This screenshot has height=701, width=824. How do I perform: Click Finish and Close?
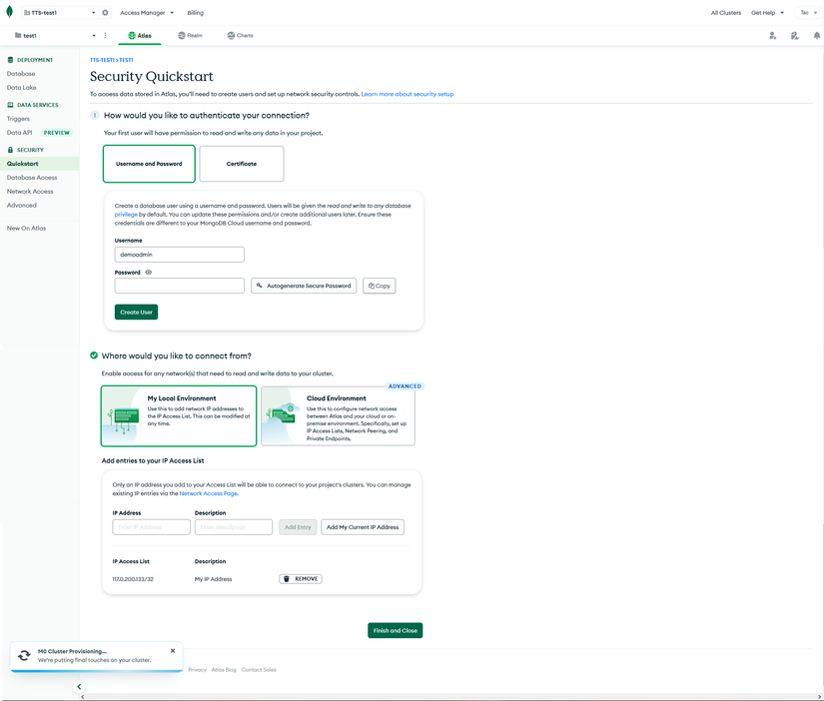(x=396, y=630)
